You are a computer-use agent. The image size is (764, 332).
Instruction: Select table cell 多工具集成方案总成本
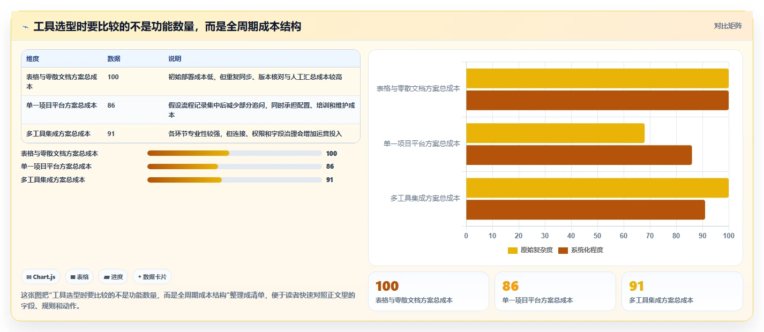point(58,134)
